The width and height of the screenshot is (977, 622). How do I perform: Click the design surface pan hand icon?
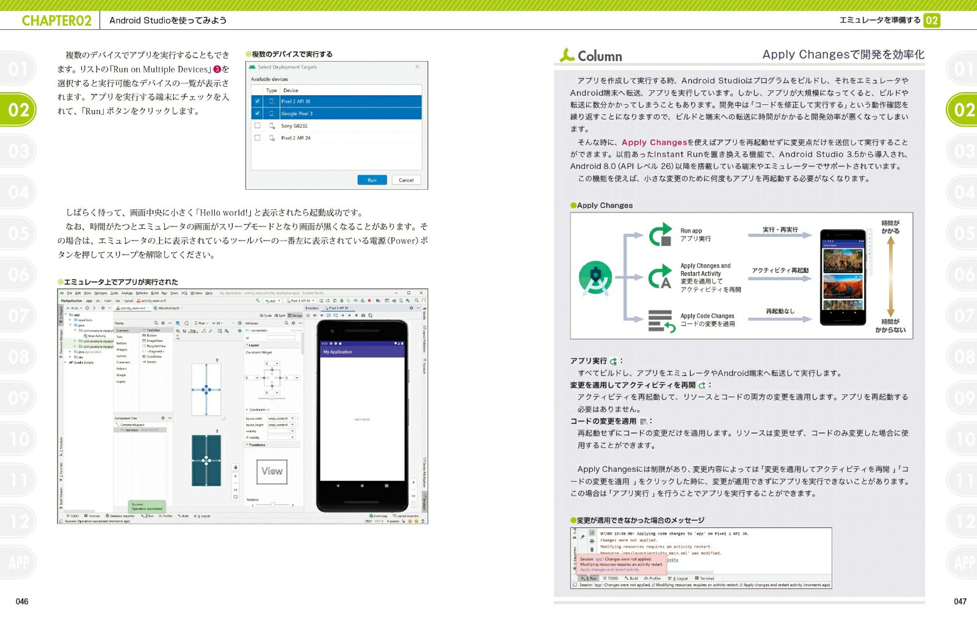tap(235, 467)
